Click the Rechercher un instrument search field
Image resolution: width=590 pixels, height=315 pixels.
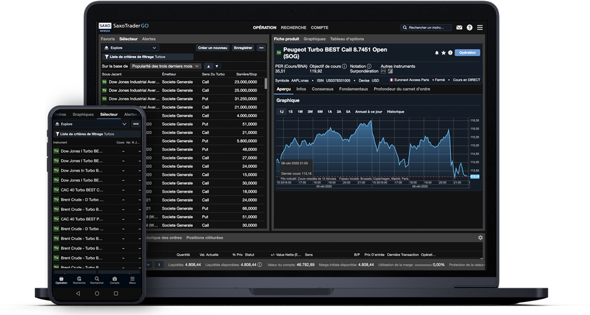[x=426, y=27]
